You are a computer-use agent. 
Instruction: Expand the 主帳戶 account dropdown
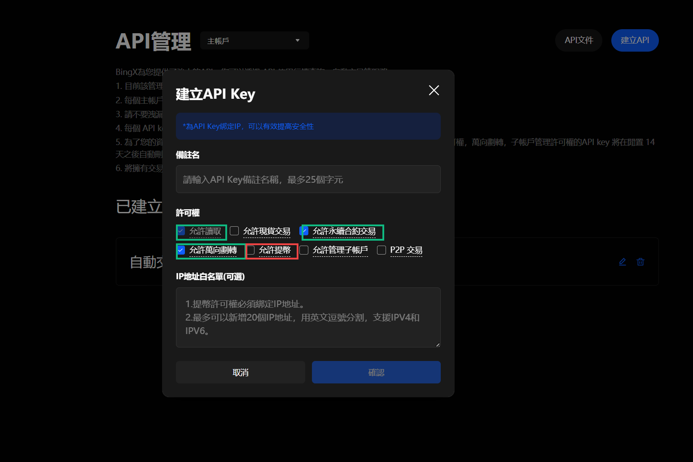pyautogui.click(x=254, y=40)
